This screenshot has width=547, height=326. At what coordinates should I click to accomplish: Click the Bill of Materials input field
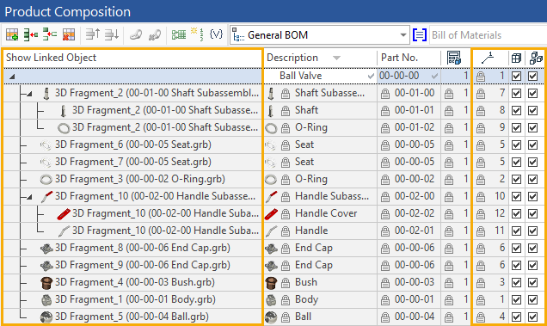point(488,35)
